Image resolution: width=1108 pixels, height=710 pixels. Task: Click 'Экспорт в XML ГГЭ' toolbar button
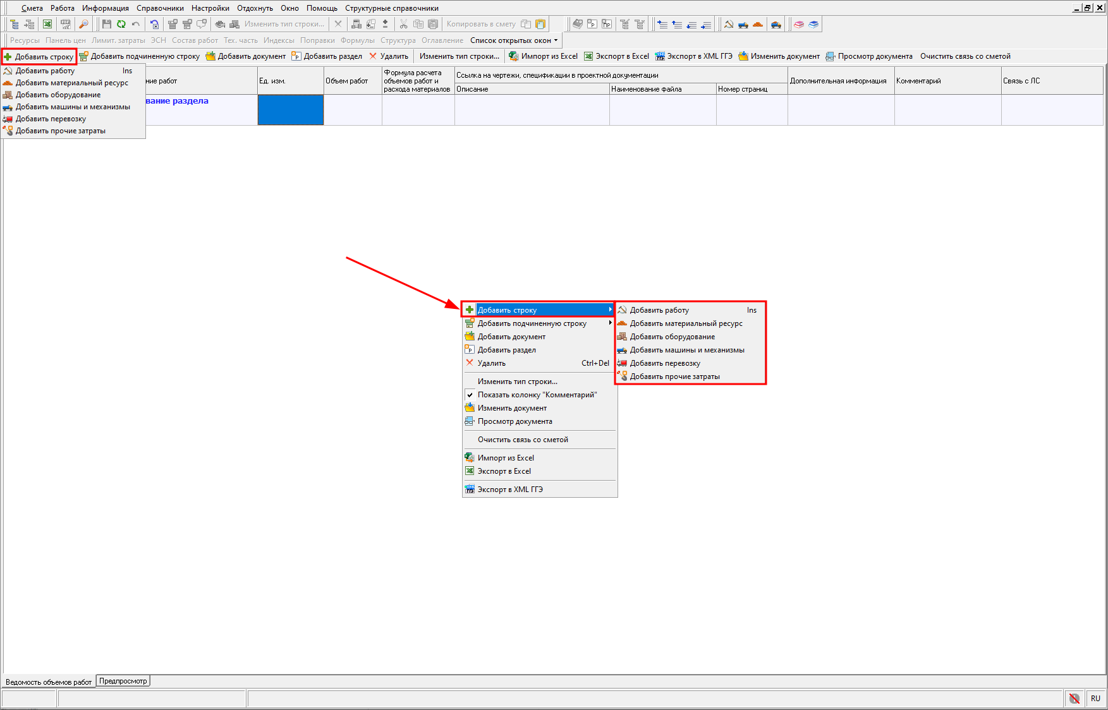694,56
